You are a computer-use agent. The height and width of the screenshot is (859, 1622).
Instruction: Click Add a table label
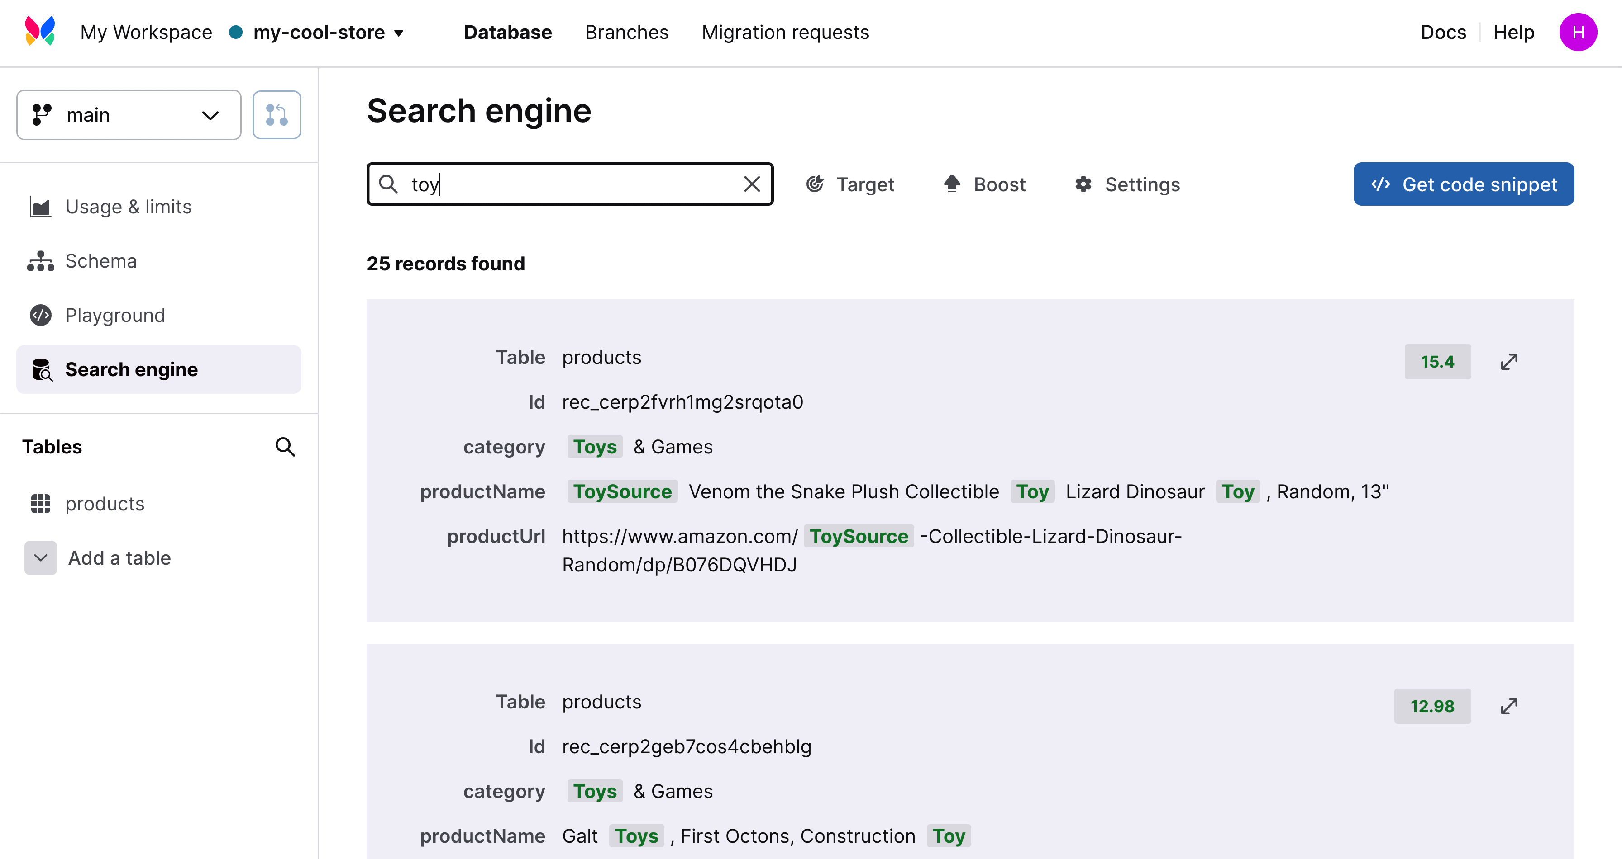(119, 558)
